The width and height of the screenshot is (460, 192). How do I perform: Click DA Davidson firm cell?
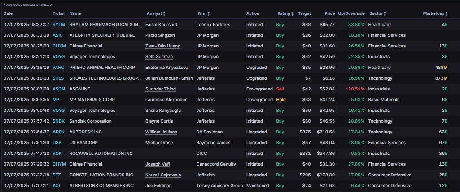[210, 132]
